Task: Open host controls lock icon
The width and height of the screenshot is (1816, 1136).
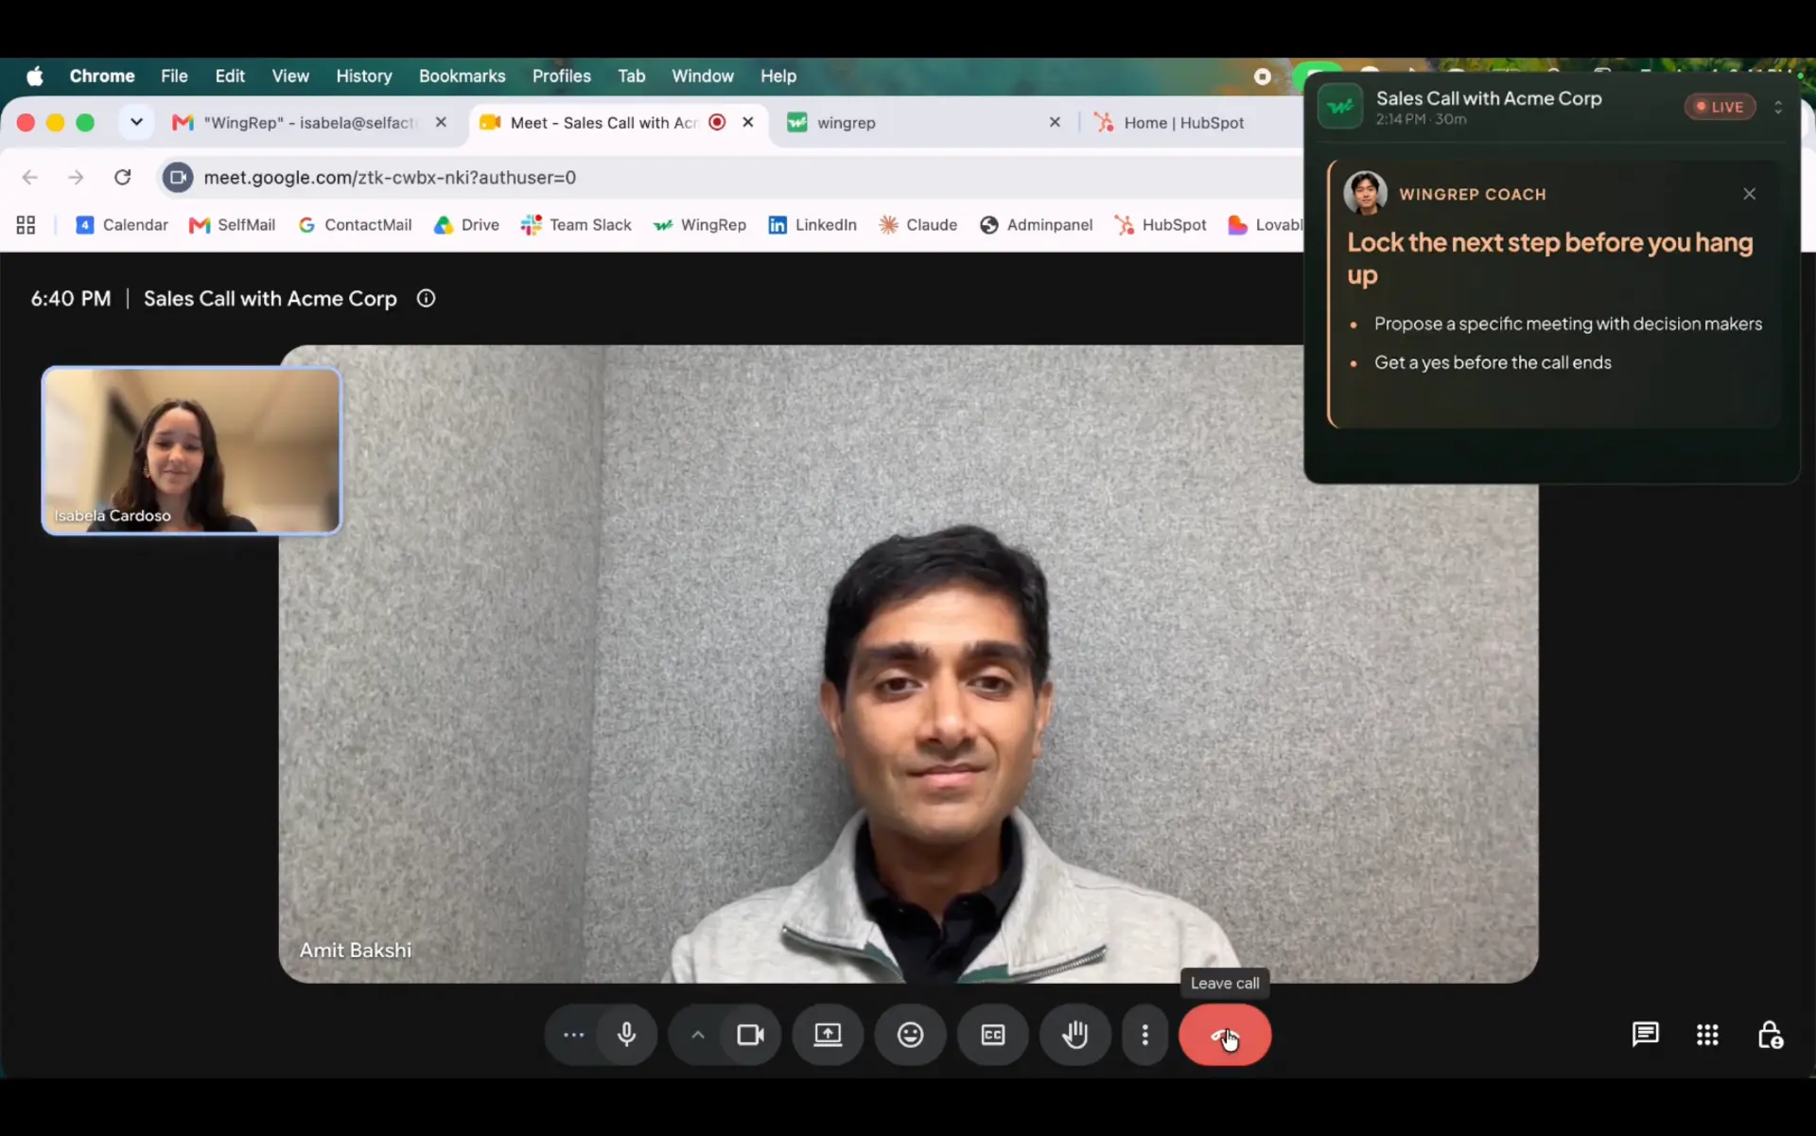Action: (1771, 1035)
